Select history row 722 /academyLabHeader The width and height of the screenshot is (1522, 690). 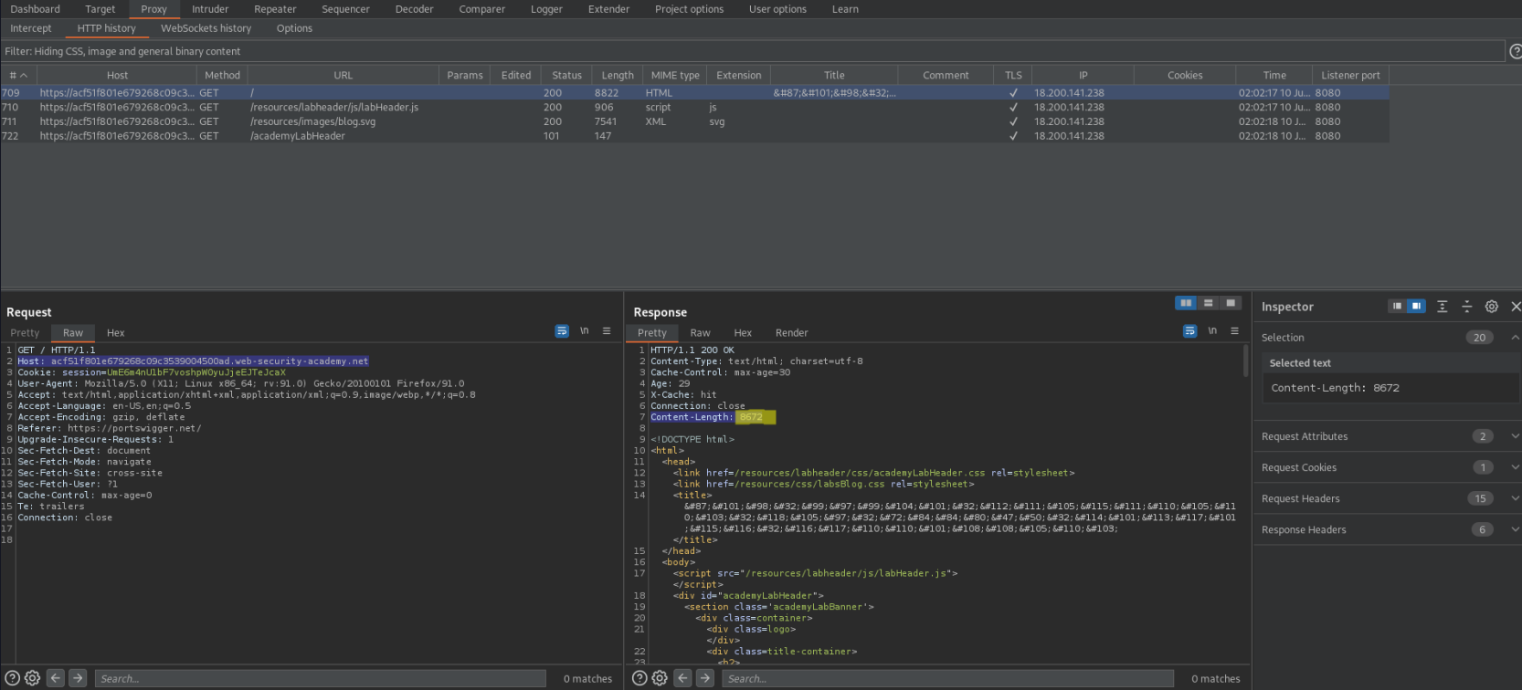tap(694, 136)
